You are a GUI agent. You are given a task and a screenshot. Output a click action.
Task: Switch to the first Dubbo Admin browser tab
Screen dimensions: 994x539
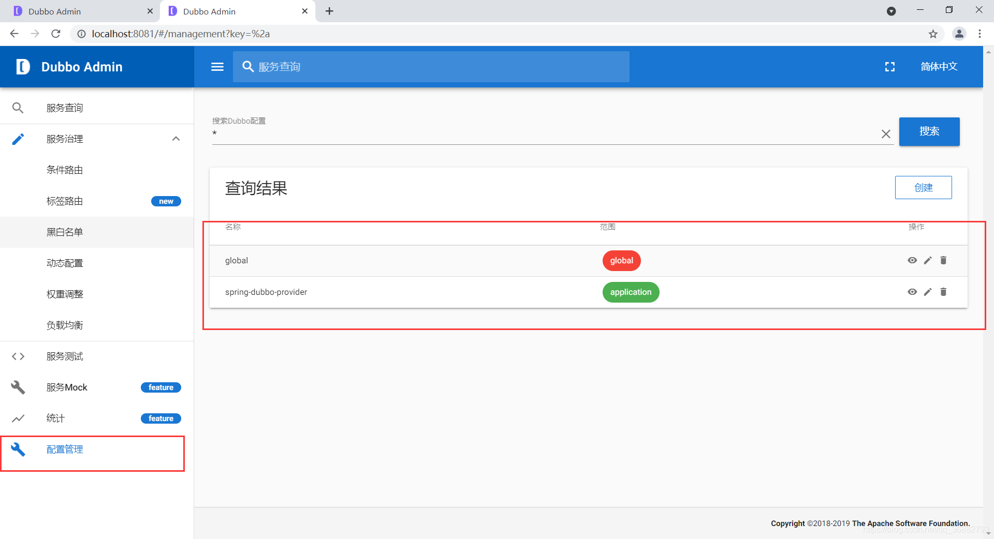pyautogui.click(x=80, y=11)
